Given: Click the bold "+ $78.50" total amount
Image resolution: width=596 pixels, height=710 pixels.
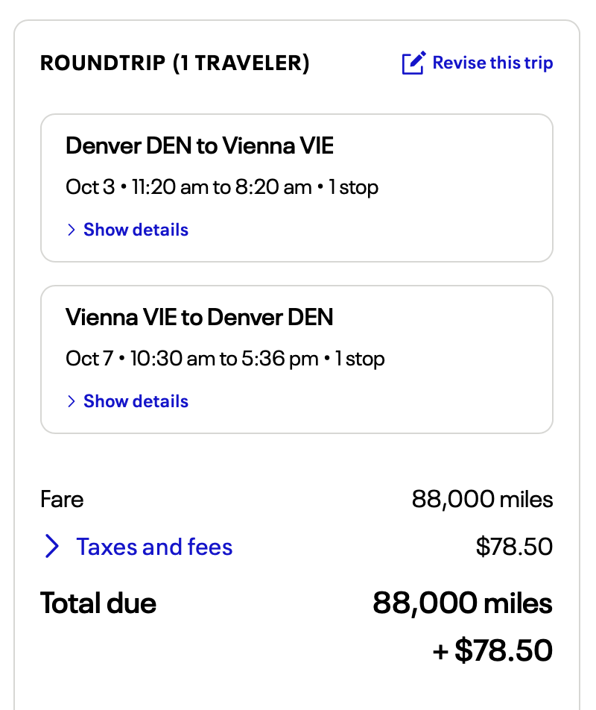Looking at the screenshot, I should [x=492, y=650].
